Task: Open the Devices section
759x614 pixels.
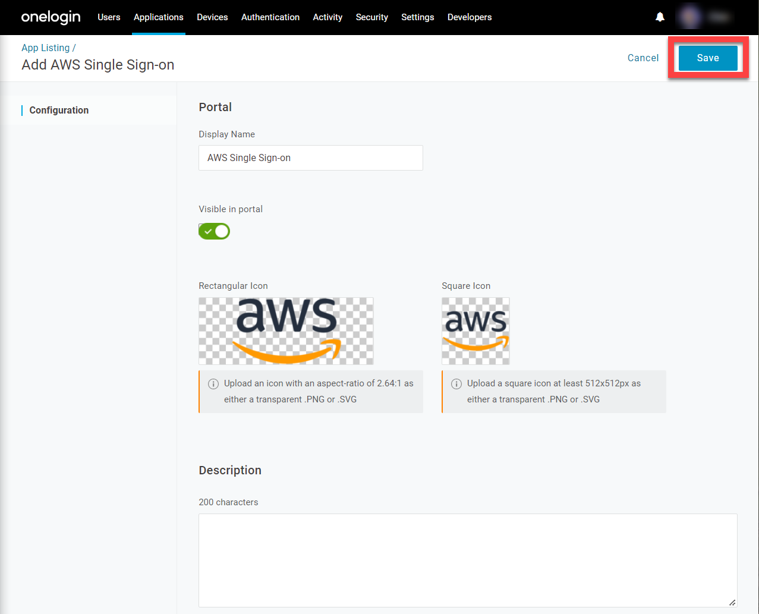Action: pyautogui.click(x=212, y=17)
